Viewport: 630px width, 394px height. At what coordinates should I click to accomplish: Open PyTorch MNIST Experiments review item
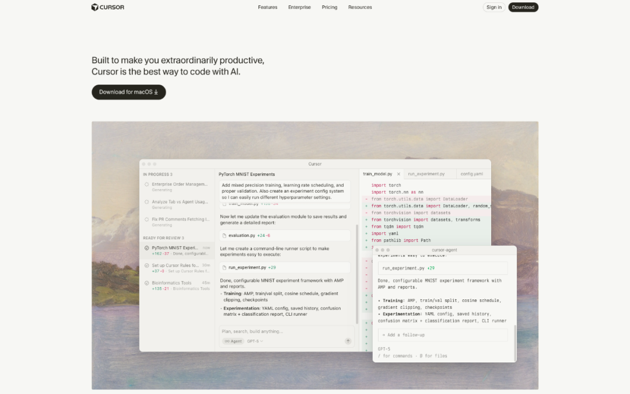pyautogui.click(x=177, y=250)
